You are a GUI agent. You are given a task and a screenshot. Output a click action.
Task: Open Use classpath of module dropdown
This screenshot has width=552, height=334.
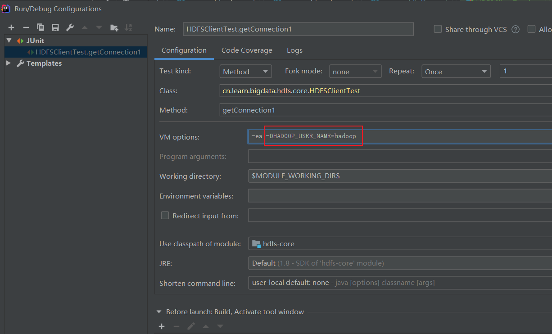[x=400, y=244]
